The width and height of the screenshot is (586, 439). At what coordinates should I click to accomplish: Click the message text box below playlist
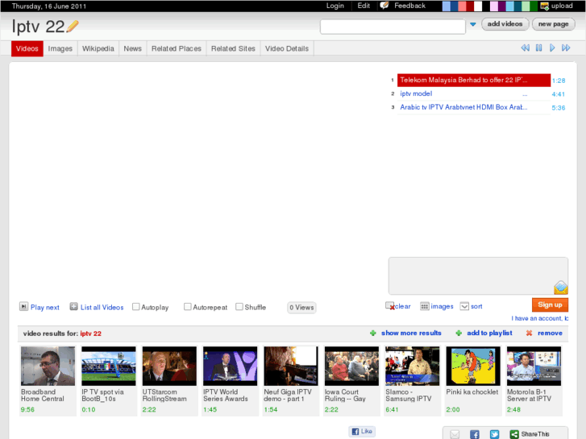coord(478,275)
